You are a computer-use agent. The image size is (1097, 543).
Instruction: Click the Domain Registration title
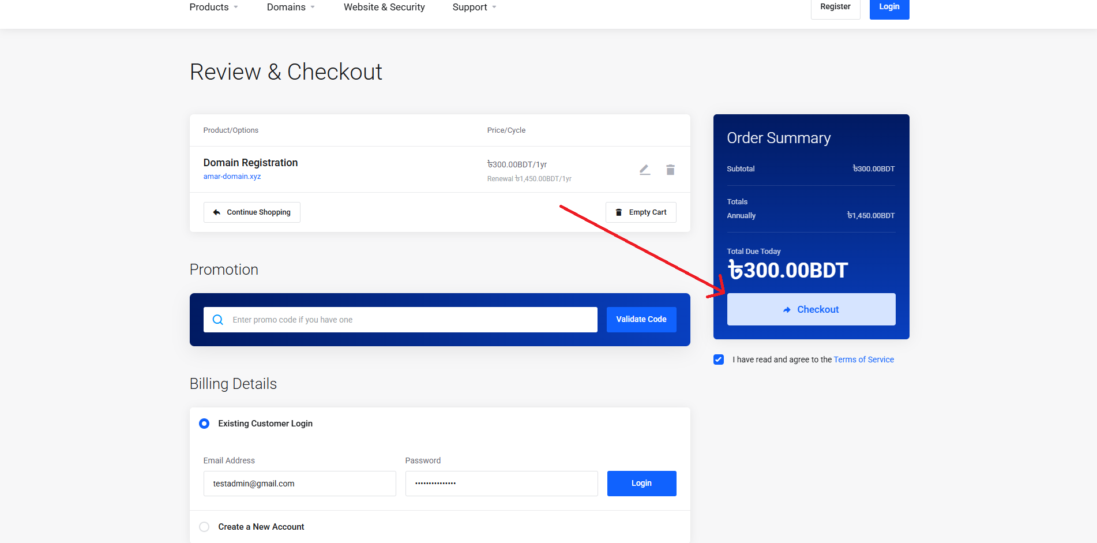click(x=250, y=163)
